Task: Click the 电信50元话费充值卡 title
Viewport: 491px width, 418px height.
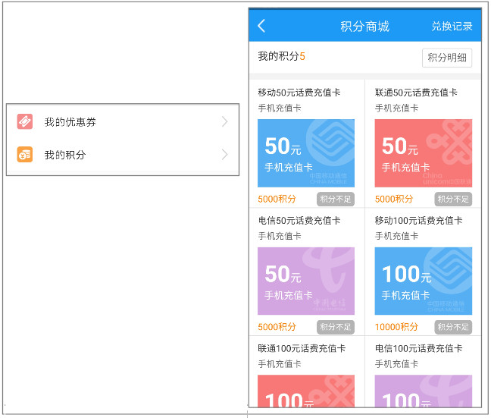Action: tap(299, 221)
